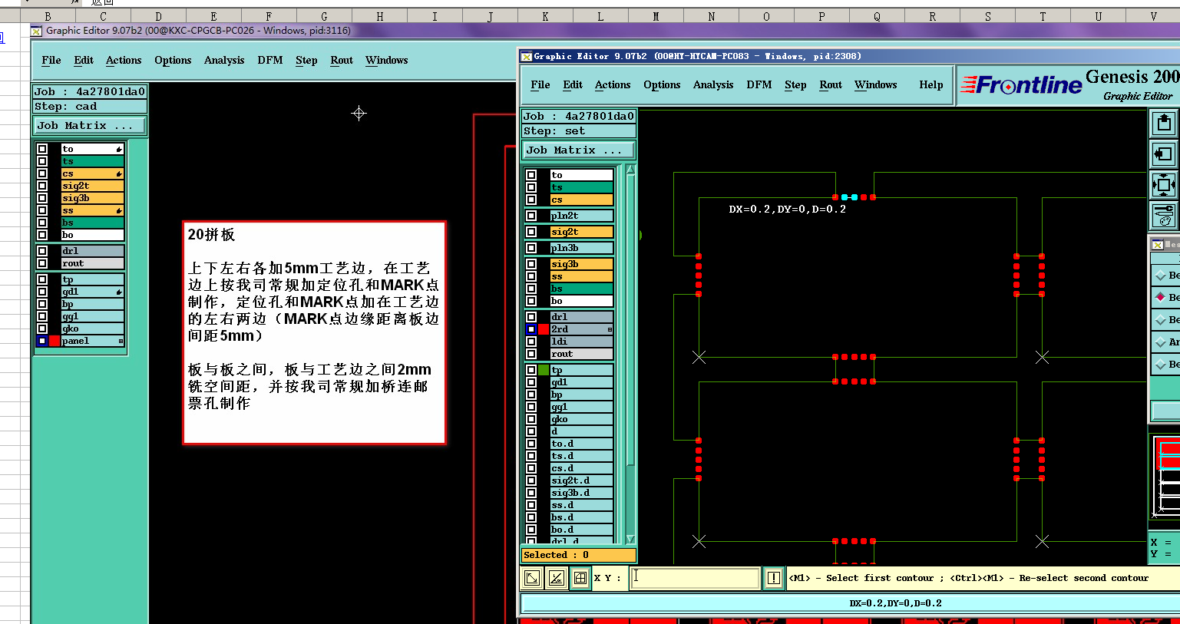
Task: Open the Analysis menu in the back cad window
Action: (x=224, y=60)
